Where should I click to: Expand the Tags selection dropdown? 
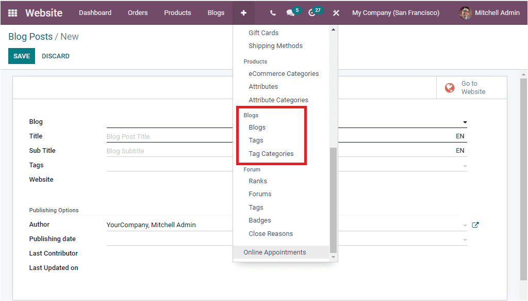click(464, 165)
